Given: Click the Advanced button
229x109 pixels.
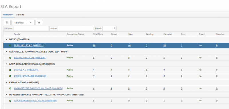Looking at the screenshot, I should point(19,23).
